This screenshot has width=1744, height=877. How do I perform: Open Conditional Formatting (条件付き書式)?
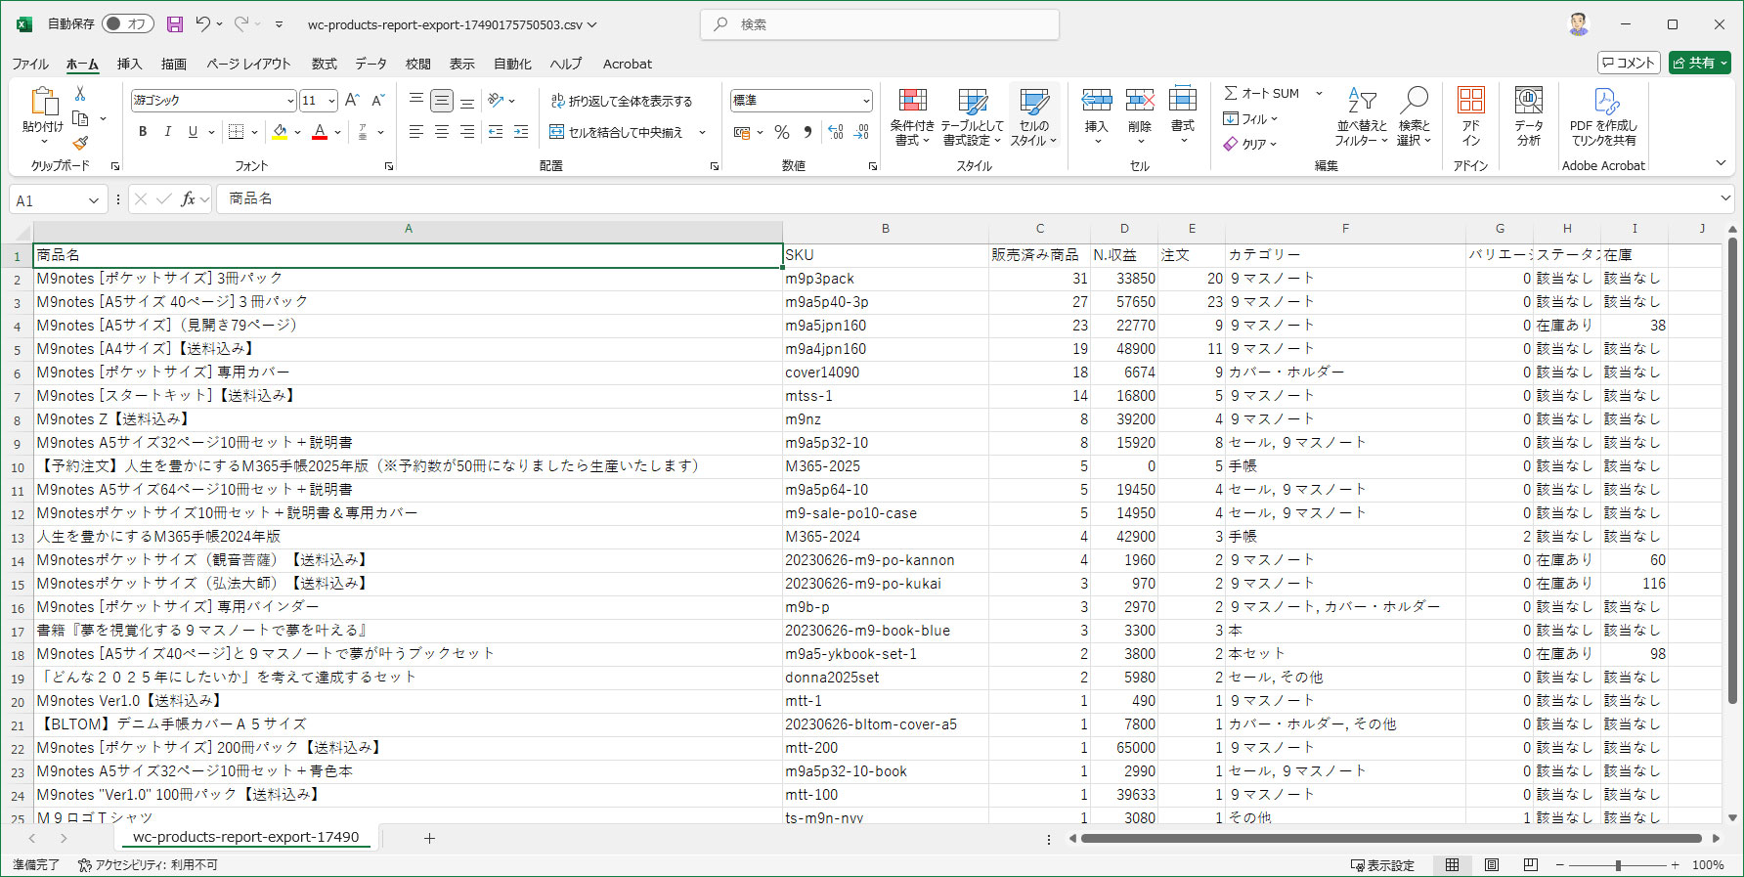click(x=912, y=116)
